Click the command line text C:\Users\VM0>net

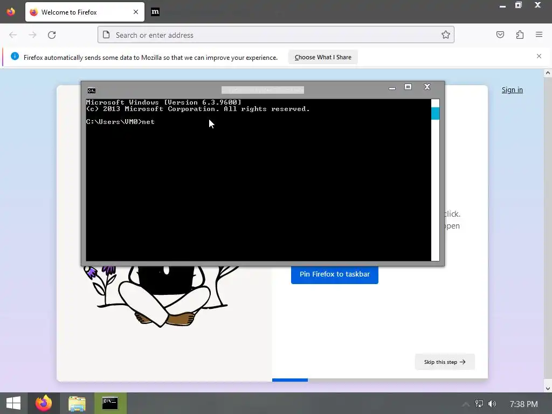[120, 122]
